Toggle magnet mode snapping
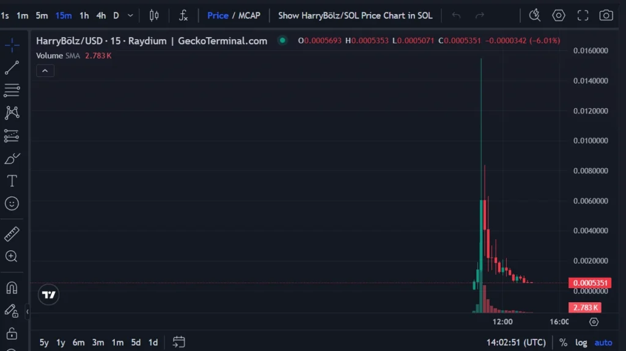This screenshot has height=351, width=626. 12,288
